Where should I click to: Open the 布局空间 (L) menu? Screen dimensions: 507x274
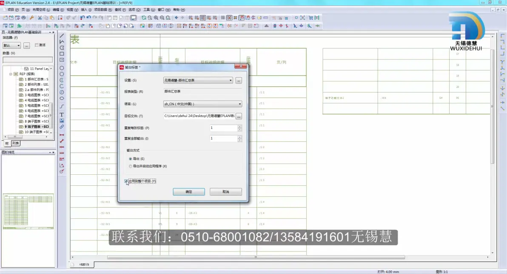(41, 10)
